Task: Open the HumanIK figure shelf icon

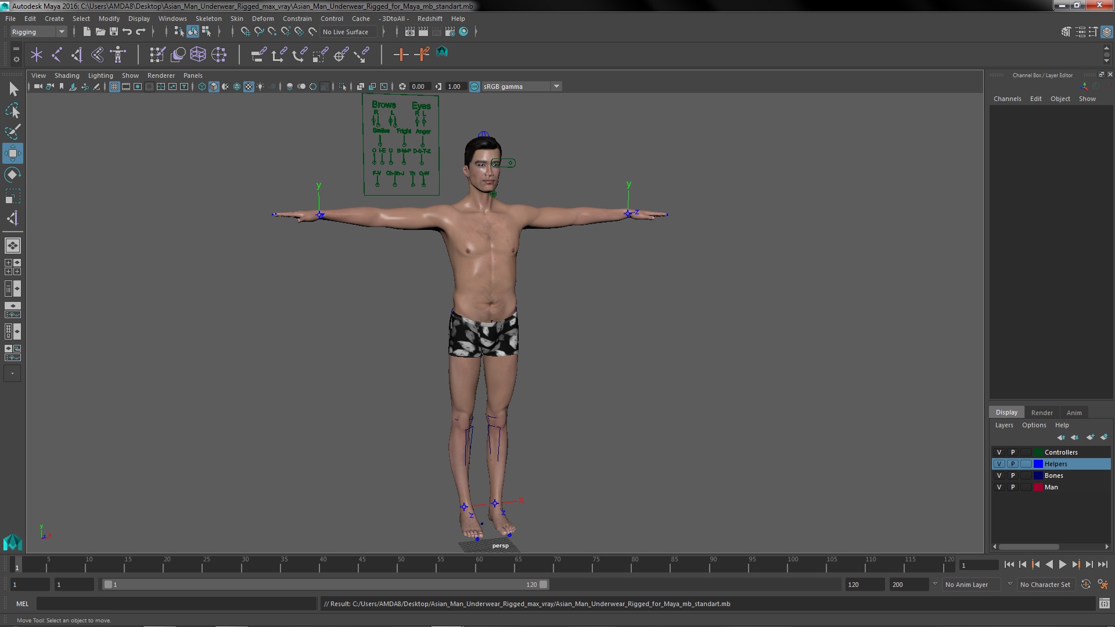Action: tap(118, 55)
